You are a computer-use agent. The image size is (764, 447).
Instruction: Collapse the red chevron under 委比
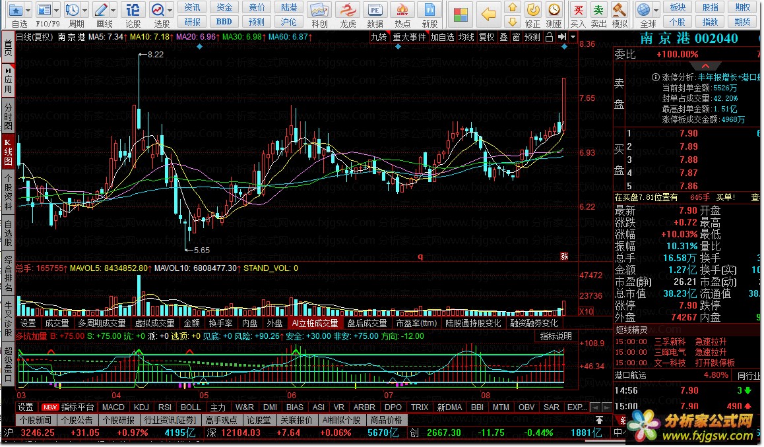tap(705, 66)
